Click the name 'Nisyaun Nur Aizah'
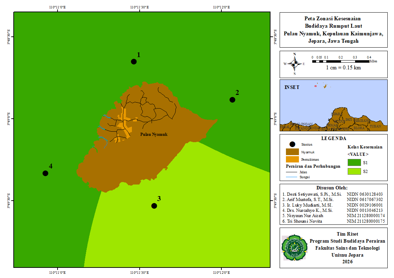 point(305,216)
